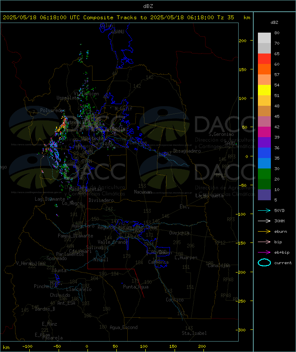Pick the bright yellow 54 dBZ color band
Viewport: 296px width, 352px height.
pyautogui.click(x=264, y=90)
